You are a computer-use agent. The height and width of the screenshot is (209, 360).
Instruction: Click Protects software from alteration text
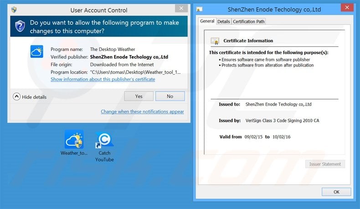coord(267,65)
